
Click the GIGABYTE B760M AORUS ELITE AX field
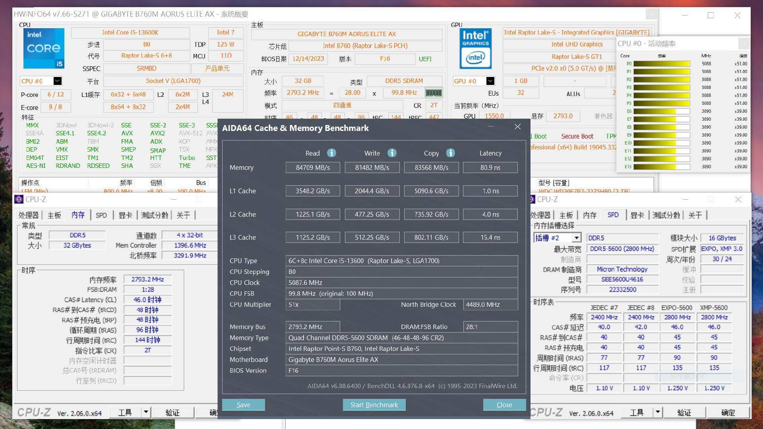pyautogui.click(x=347, y=34)
